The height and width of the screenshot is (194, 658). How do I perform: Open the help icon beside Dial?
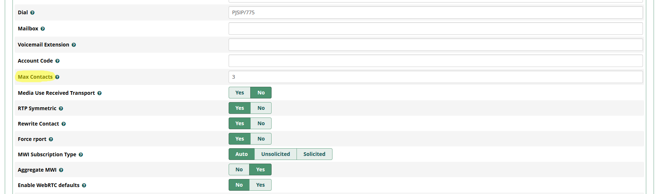click(x=32, y=13)
